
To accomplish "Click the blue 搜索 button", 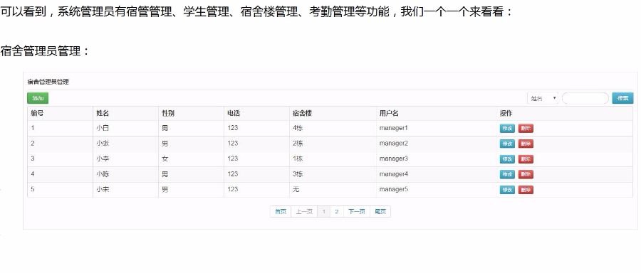I will [622, 98].
